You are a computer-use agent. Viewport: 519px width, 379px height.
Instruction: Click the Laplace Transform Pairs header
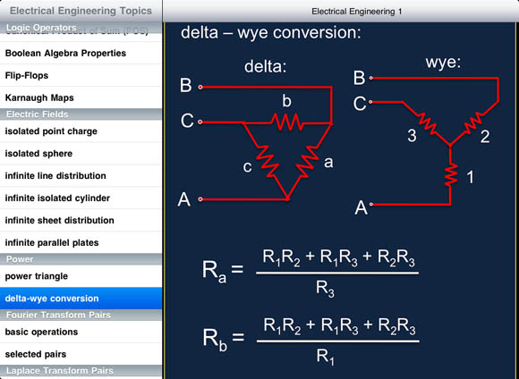[81, 371]
